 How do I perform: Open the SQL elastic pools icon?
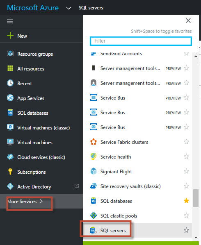[x=94, y=216]
